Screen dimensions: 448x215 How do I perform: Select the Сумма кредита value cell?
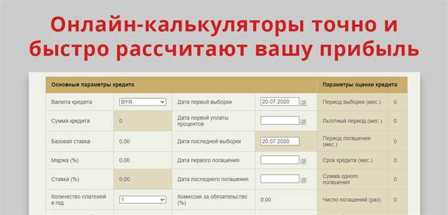coord(143,121)
